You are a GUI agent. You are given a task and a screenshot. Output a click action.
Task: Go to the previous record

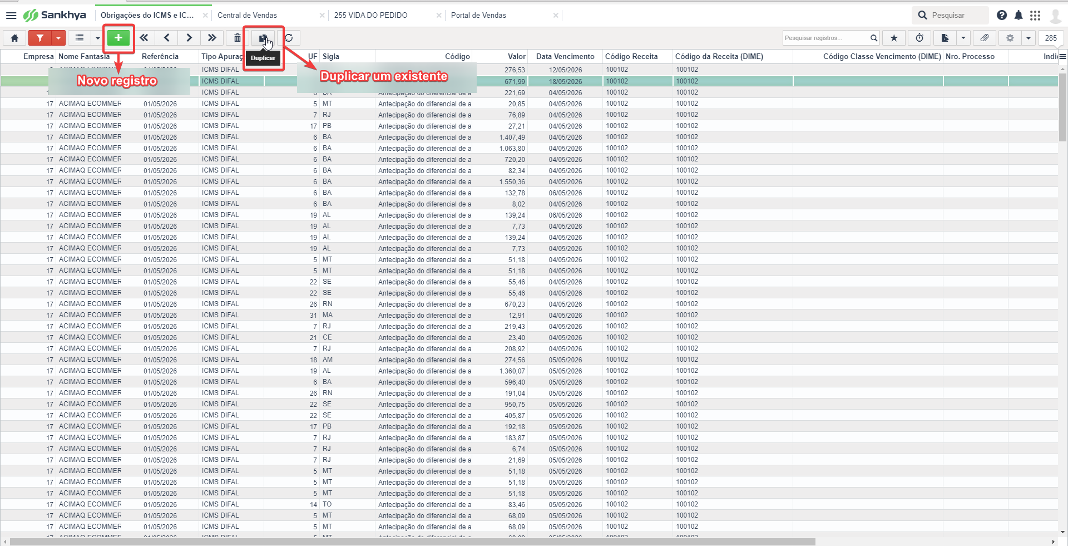(167, 38)
